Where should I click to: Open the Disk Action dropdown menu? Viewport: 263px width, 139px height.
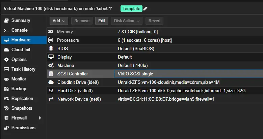coord(126,21)
